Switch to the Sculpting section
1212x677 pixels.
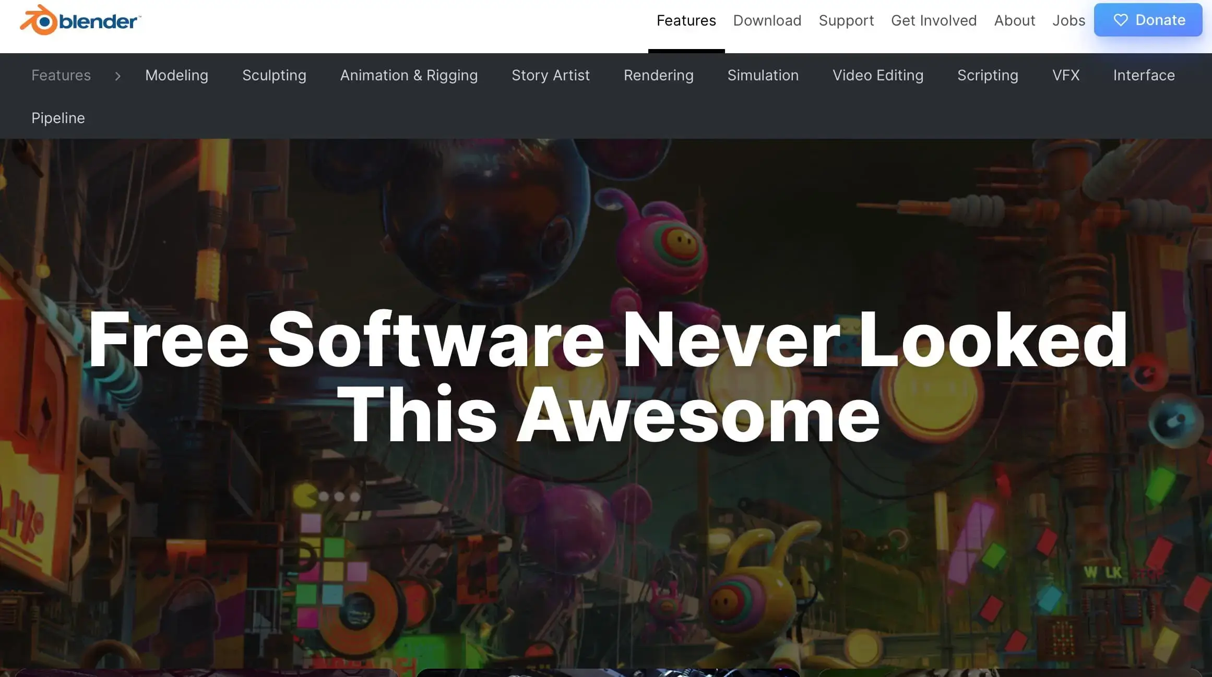click(274, 76)
